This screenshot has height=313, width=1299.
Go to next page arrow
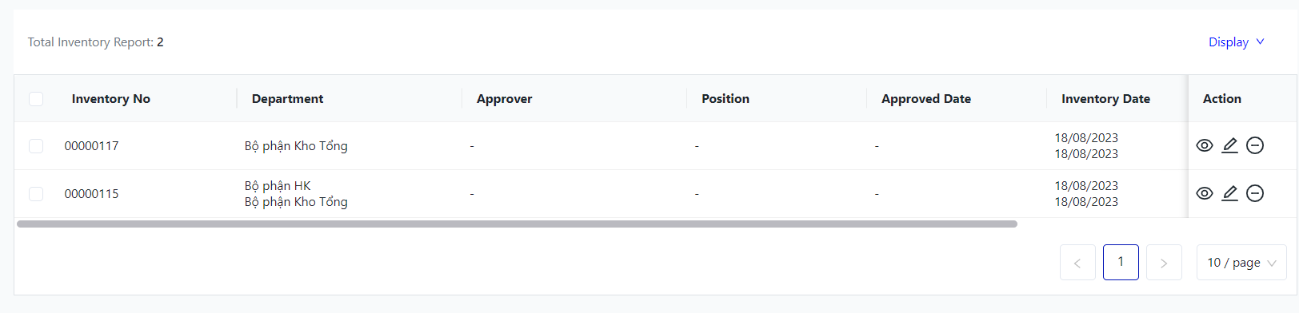point(1164,263)
